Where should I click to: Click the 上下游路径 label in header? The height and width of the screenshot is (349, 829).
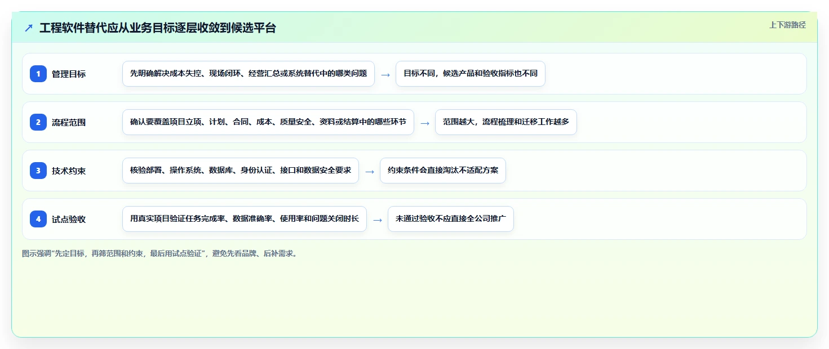pos(787,25)
